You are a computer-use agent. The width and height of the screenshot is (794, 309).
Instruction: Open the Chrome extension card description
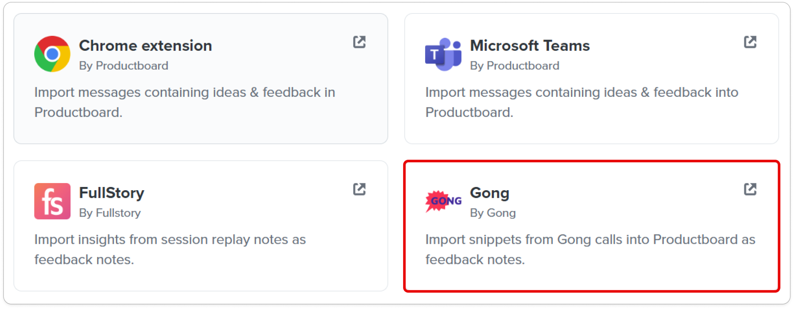click(x=185, y=102)
